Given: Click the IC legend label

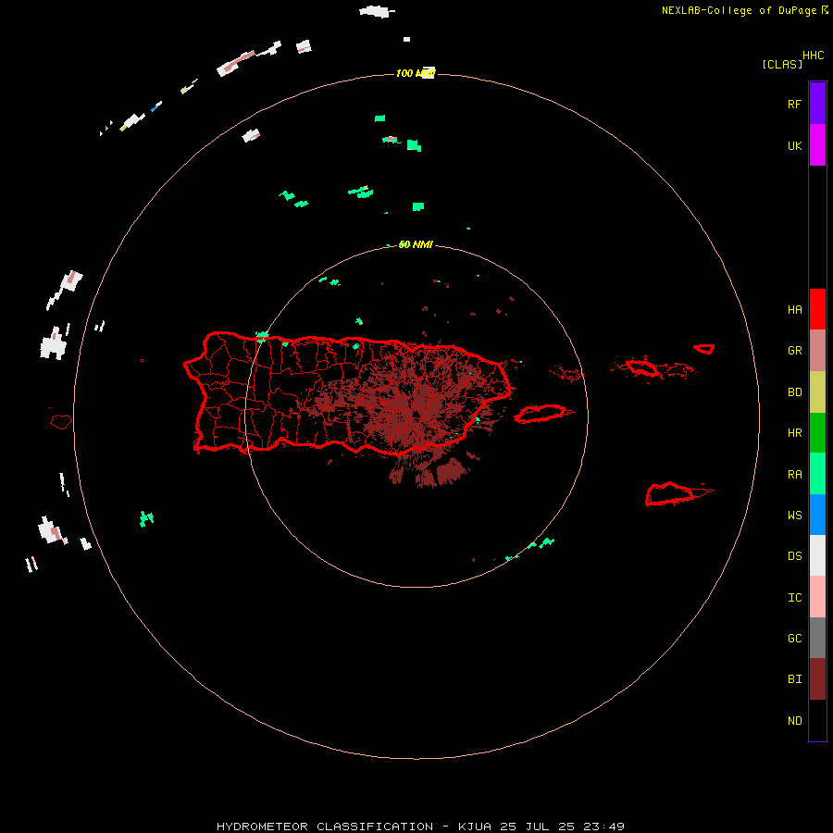Looking at the screenshot, I should [x=794, y=597].
